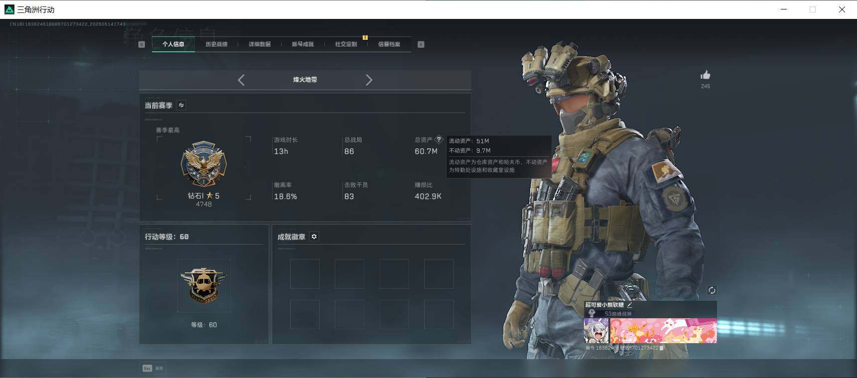857x378 pixels.
Task: Click the 烽火地带 mode title
Action: tap(305, 80)
